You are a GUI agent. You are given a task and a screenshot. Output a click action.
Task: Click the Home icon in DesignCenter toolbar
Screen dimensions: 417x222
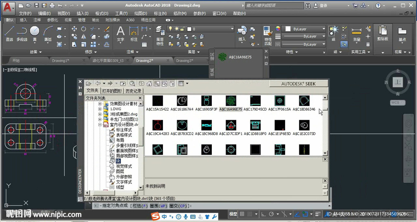click(x=149, y=84)
